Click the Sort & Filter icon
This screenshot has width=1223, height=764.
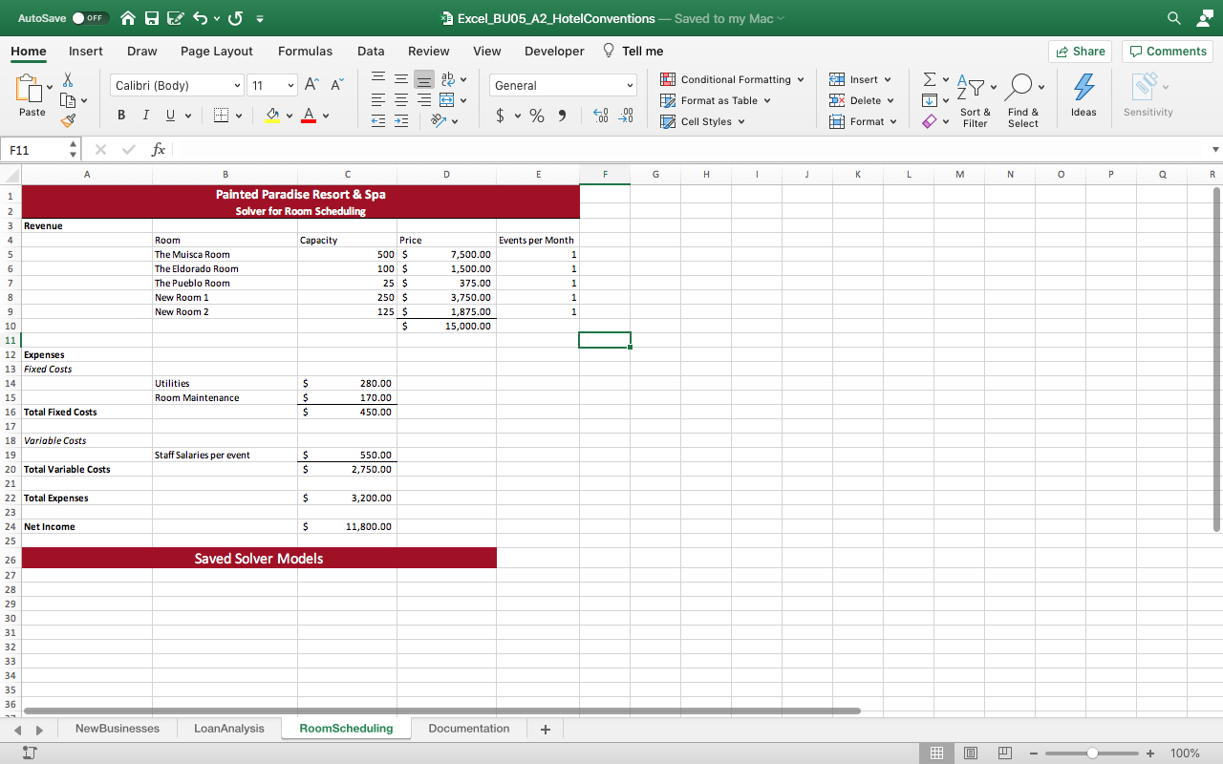(974, 88)
